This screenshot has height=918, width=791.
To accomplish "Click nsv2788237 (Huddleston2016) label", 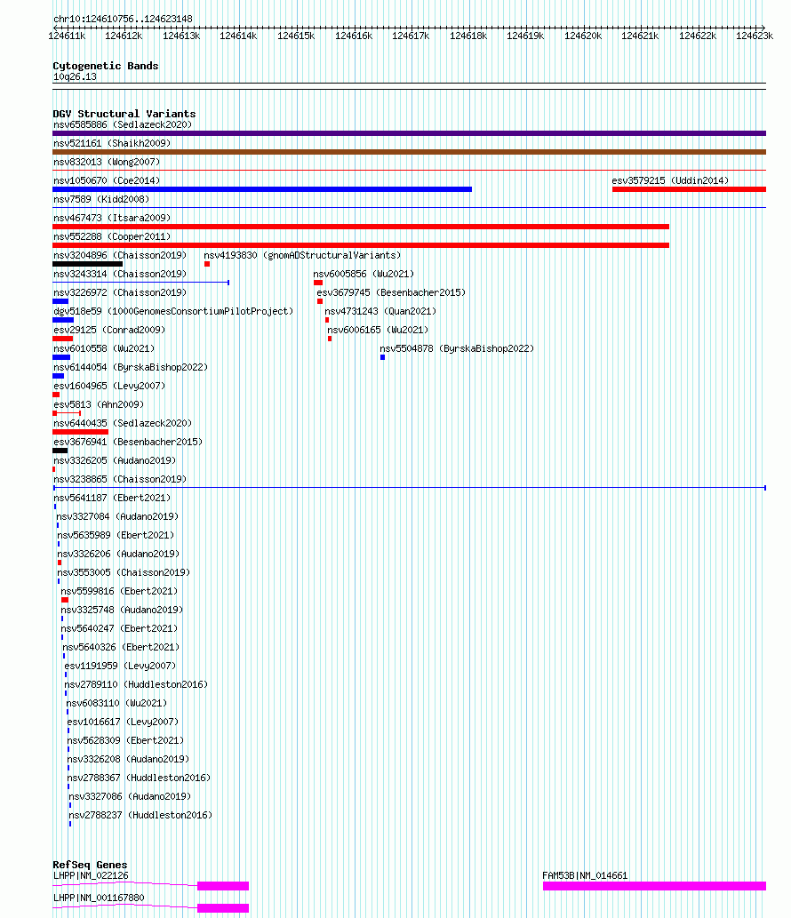I will click(x=140, y=818).
